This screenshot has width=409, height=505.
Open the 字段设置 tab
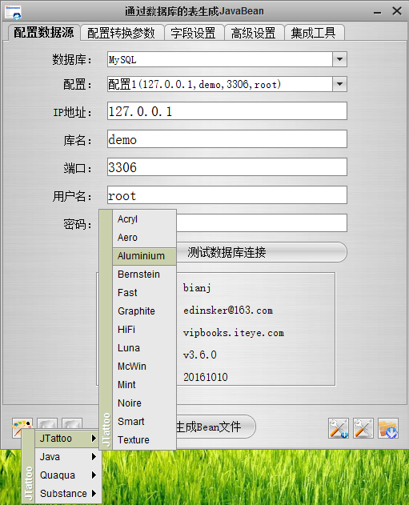193,33
